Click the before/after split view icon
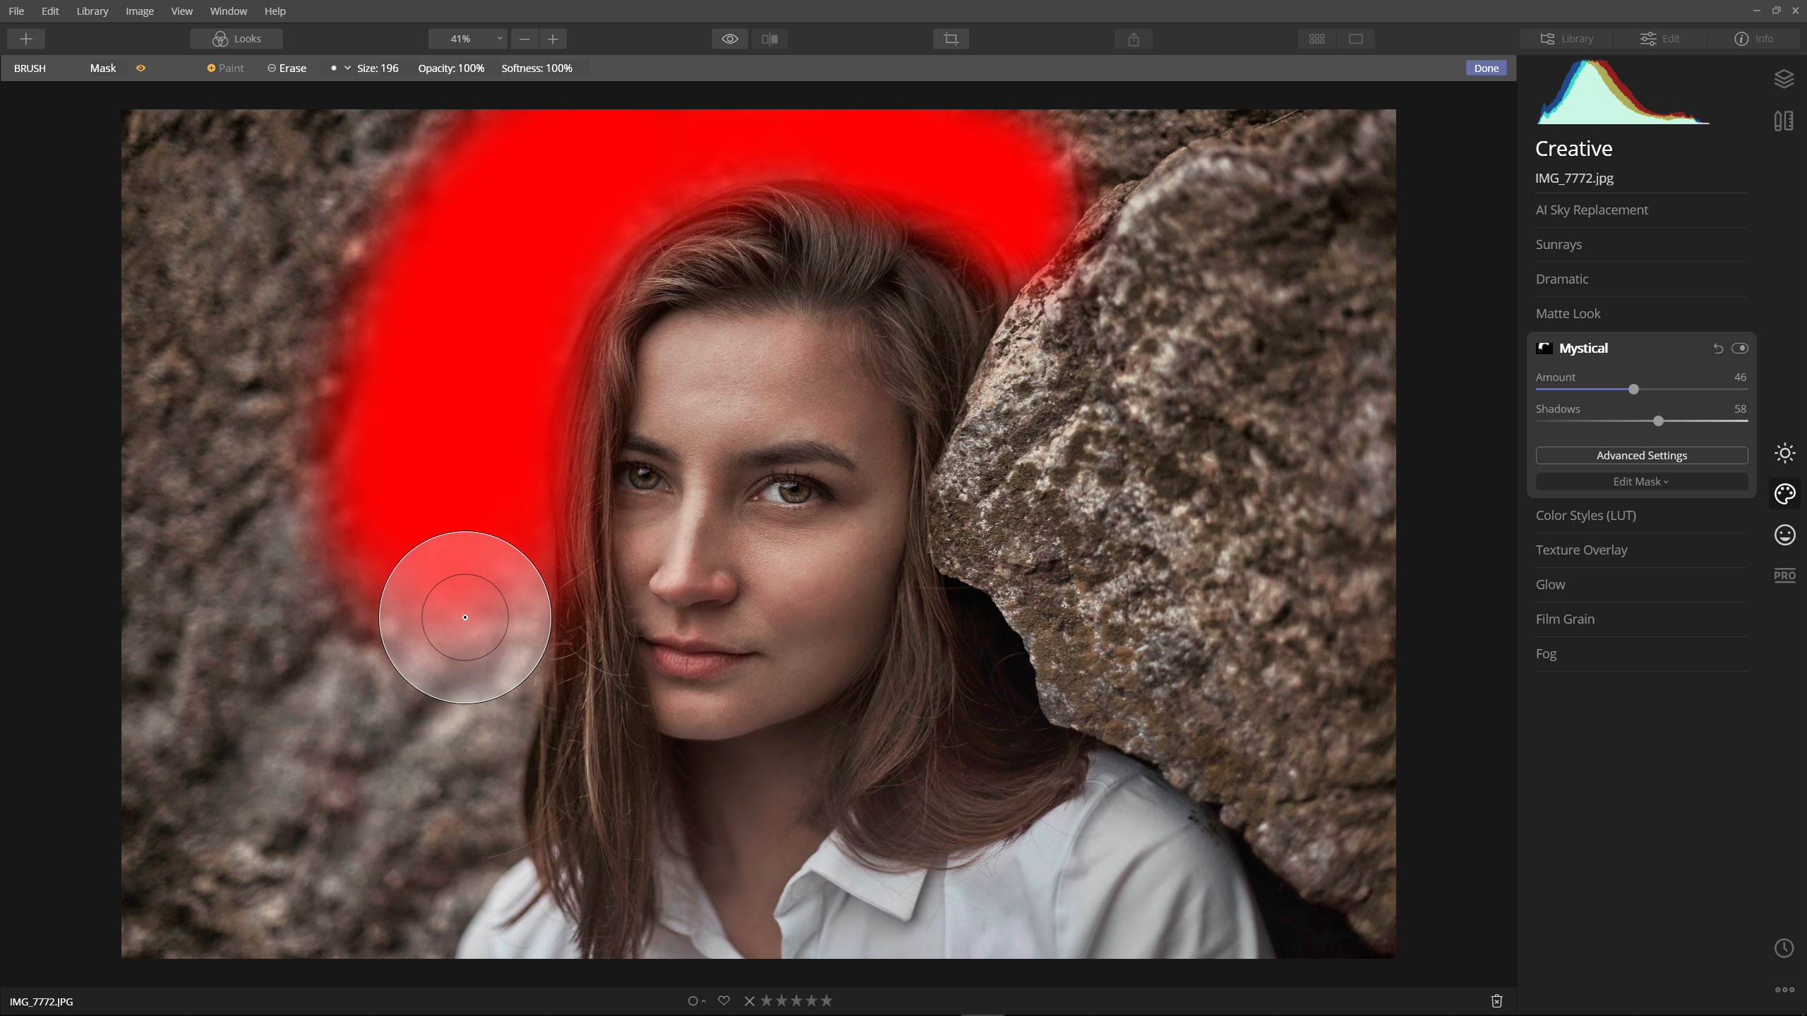Image resolution: width=1807 pixels, height=1016 pixels. coord(769,39)
